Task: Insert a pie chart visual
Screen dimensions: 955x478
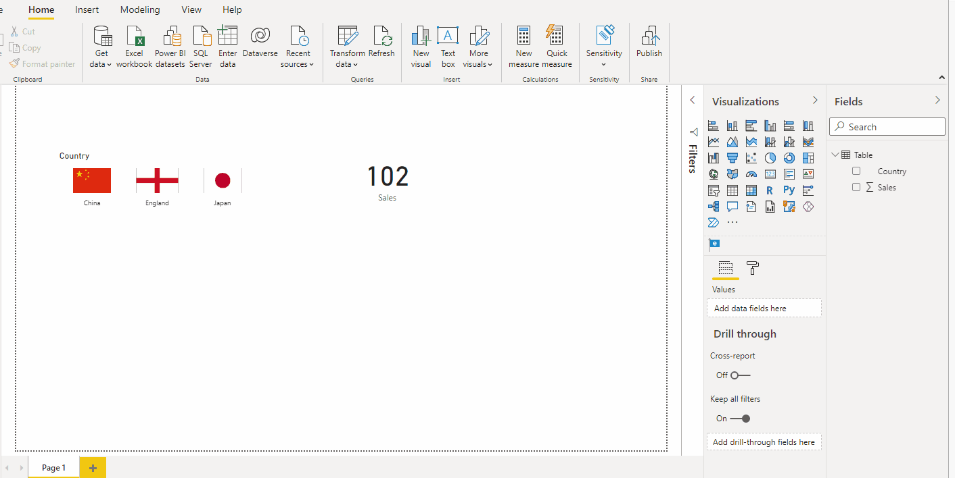Action: (770, 158)
